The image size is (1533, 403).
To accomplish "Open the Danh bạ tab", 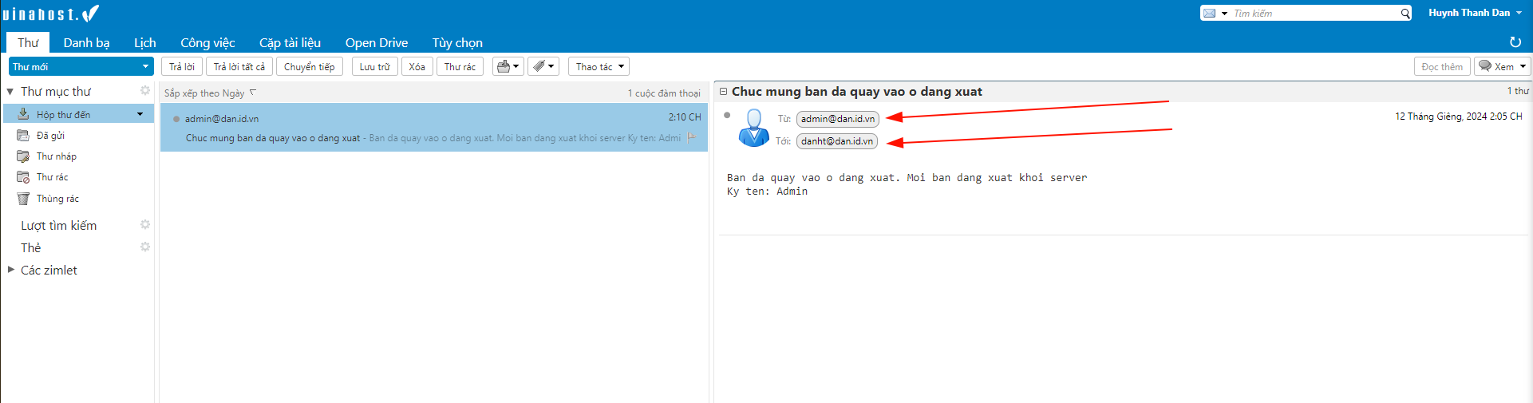I will (x=86, y=43).
